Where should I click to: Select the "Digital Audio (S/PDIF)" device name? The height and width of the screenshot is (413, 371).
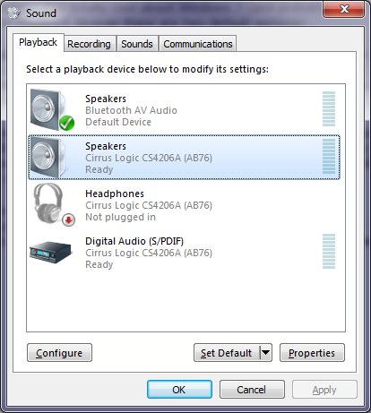[x=134, y=241]
